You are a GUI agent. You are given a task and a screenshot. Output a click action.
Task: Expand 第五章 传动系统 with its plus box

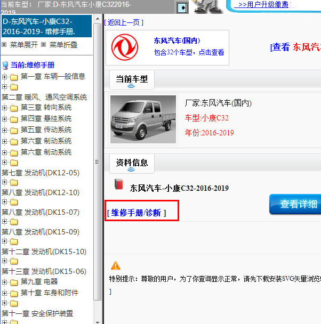(x=4, y=130)
